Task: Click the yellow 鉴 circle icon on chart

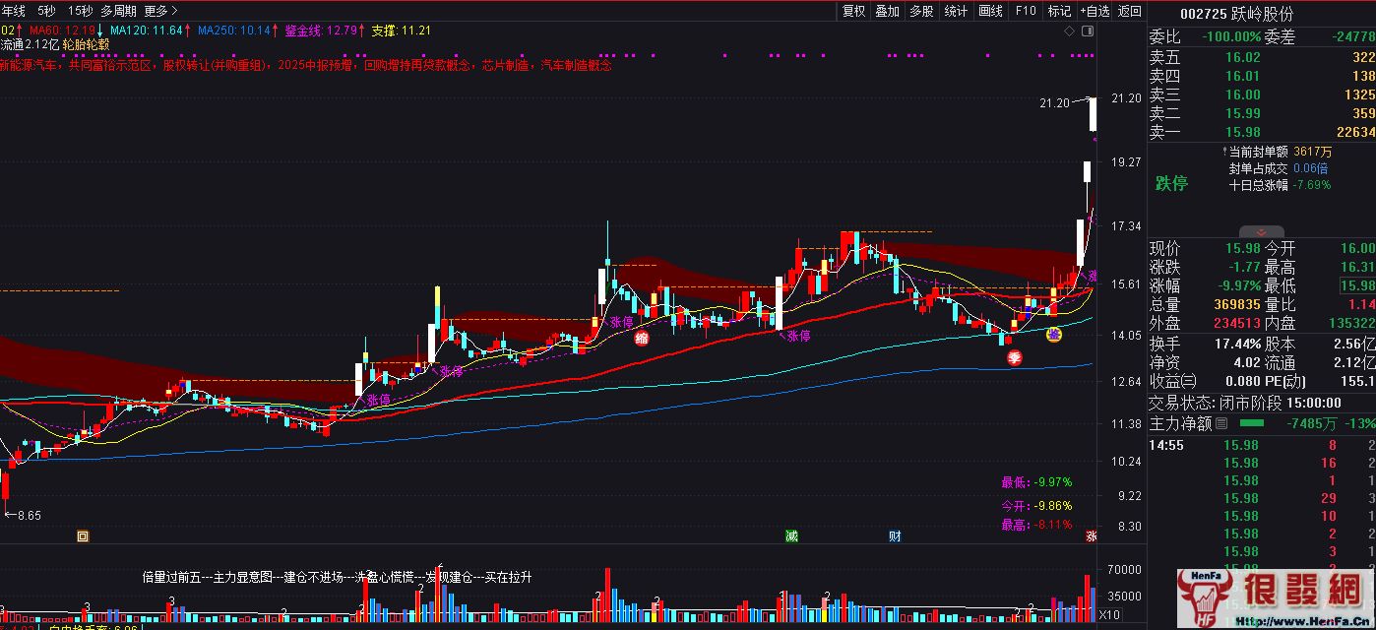Action: tap(1053, 336)
